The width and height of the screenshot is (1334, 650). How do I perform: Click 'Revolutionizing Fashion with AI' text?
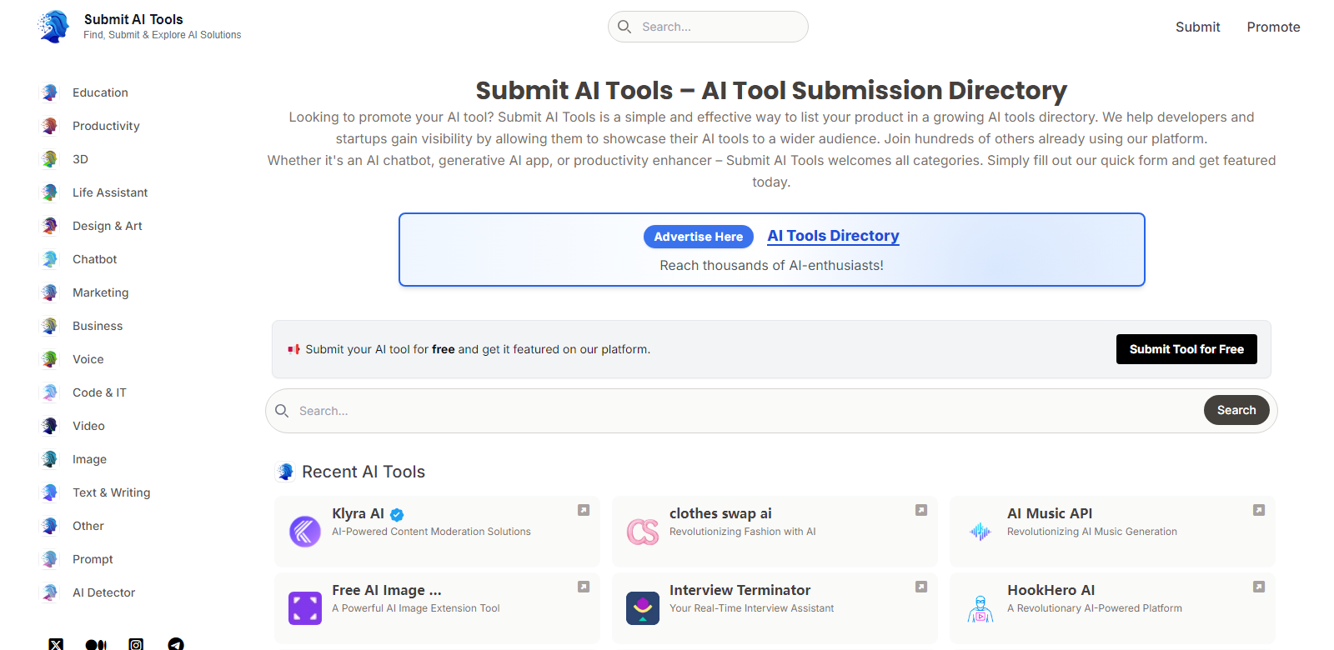743,532
